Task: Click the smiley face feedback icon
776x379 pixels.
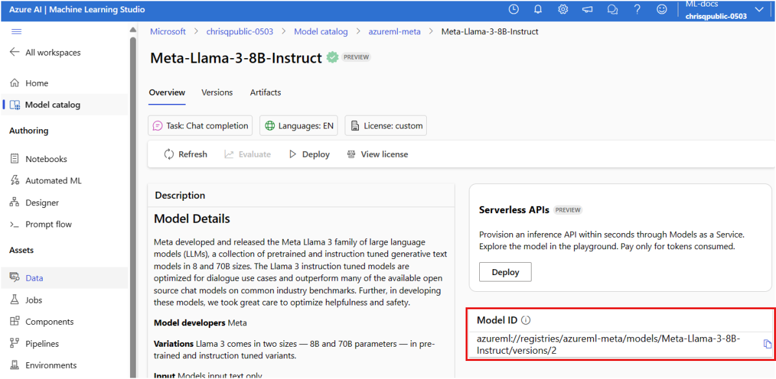Action: point(662,10)
